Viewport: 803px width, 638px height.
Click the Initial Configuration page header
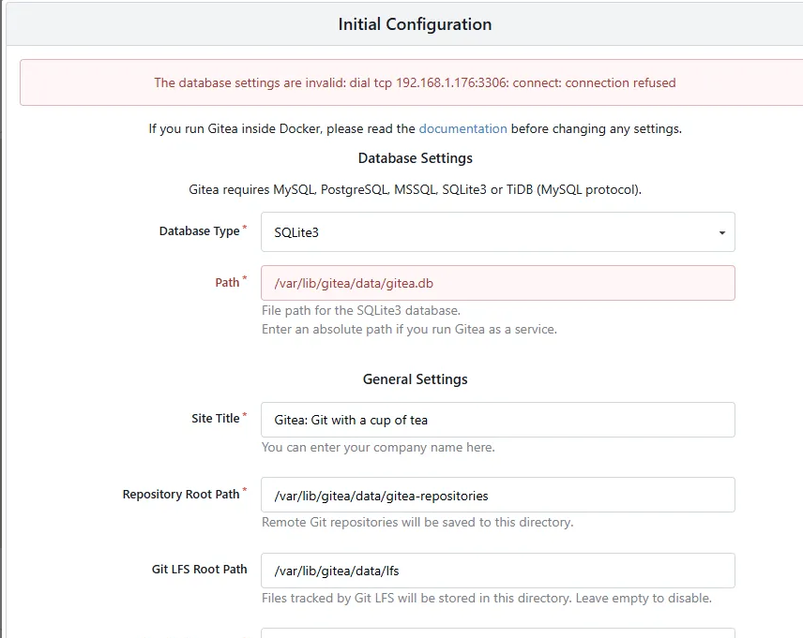click(415, 24)
